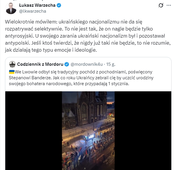Click the quoted tweet card header

click(x=62, y=64)
